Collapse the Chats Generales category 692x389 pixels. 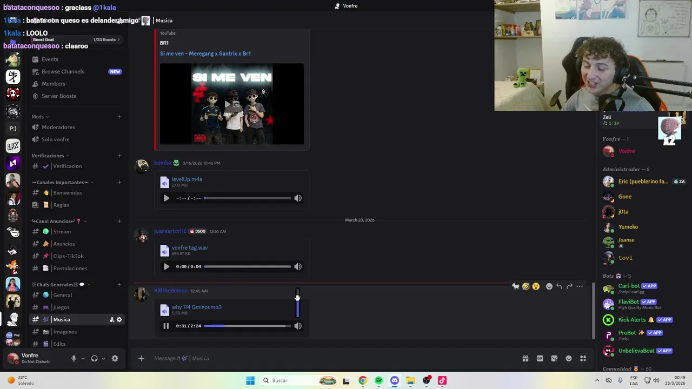(61, 285)
